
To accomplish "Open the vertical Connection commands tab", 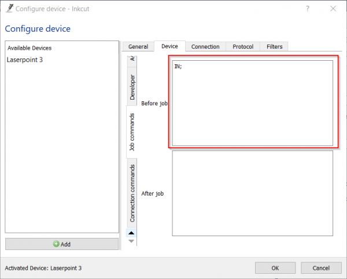I will click(x=132, y=193).
